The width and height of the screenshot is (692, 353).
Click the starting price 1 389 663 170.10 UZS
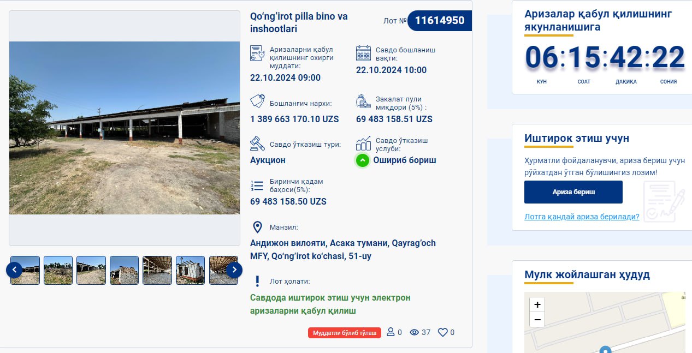tap(294, 119)
